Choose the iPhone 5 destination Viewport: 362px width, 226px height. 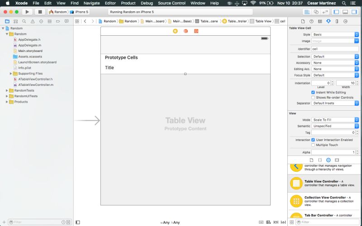click(79, 12)
